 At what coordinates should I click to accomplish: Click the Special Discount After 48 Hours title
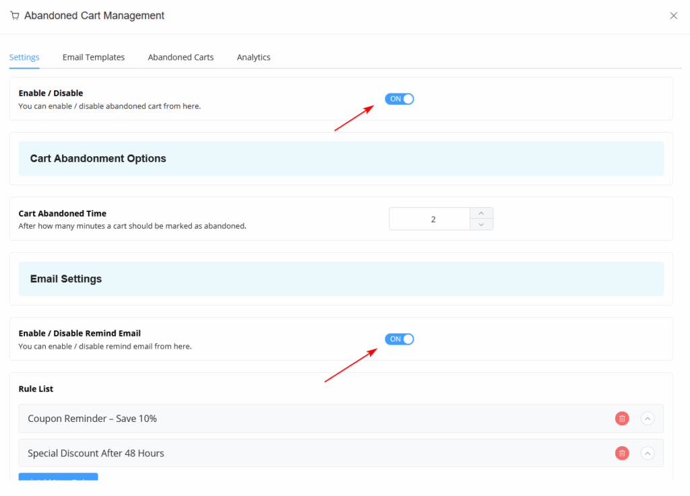tap(96, 453)
